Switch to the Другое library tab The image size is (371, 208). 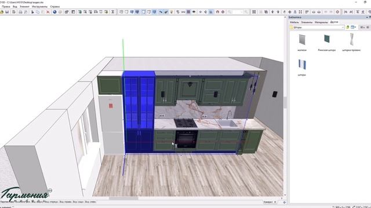(x=334, y=22)
